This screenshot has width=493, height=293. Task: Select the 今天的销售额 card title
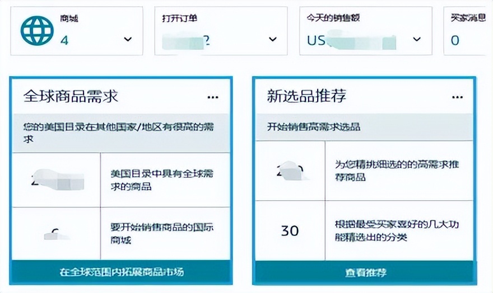pyautogui.click(x=333, y=18)
